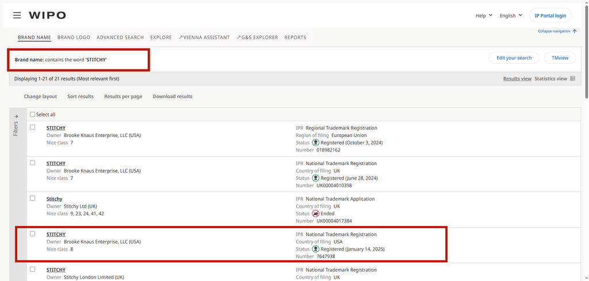589x281 pixels.
Task: Open the English language dropdown
Action: coord(511,15)
